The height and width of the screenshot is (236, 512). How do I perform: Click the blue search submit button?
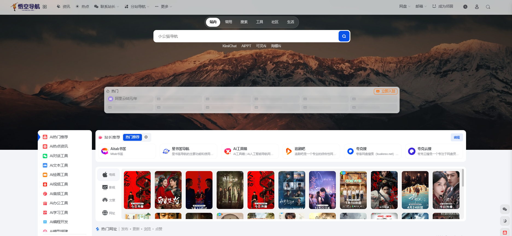coord(344,36)
